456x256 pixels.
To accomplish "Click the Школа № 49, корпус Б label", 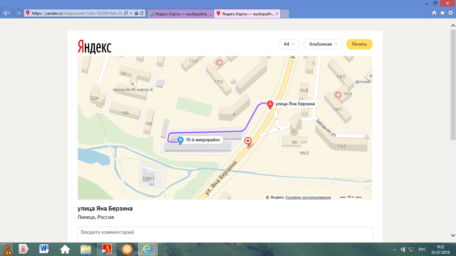I will tap(133, 90).
